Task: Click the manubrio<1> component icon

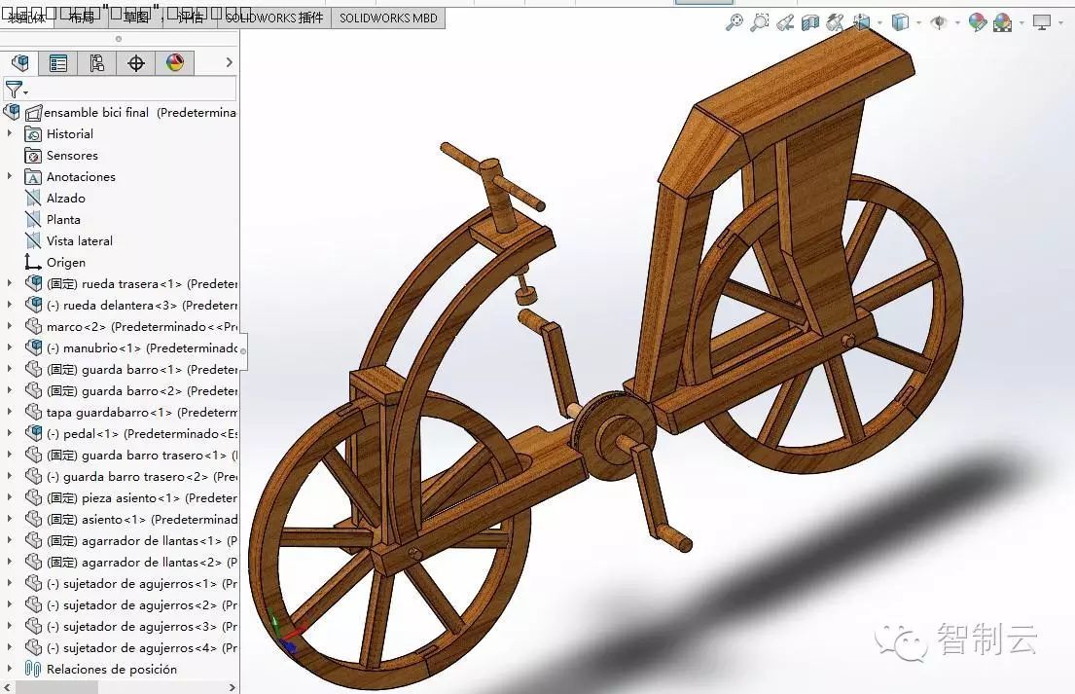Action: 33,347
